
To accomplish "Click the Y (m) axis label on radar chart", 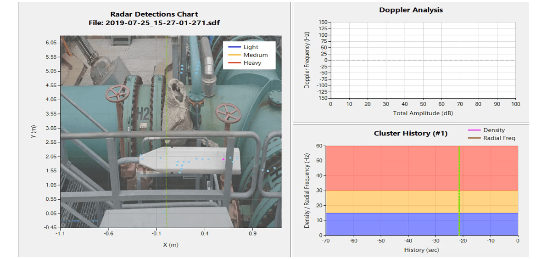I will [33, 132].
